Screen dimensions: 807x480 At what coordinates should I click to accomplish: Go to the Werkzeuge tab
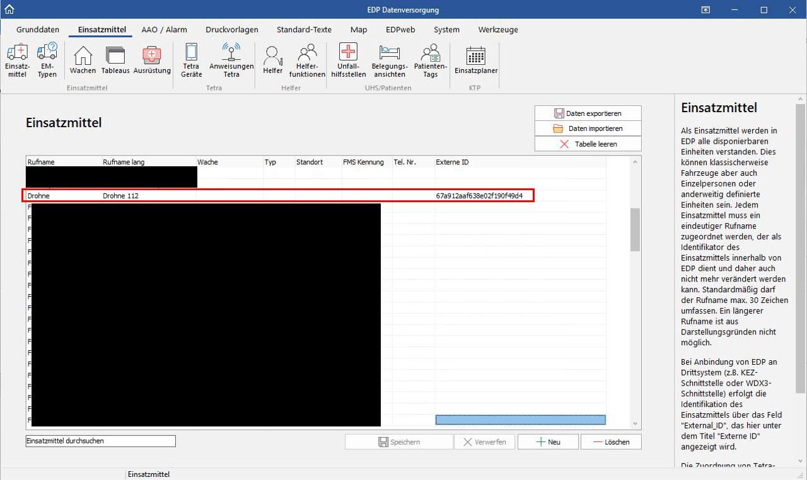[498, 30]
